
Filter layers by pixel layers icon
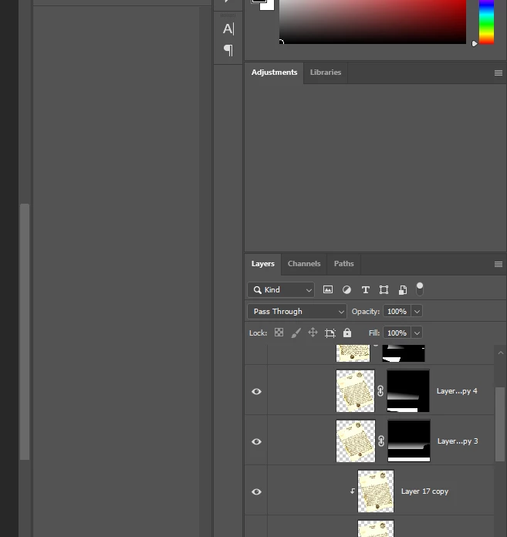(x=328, y=290)
